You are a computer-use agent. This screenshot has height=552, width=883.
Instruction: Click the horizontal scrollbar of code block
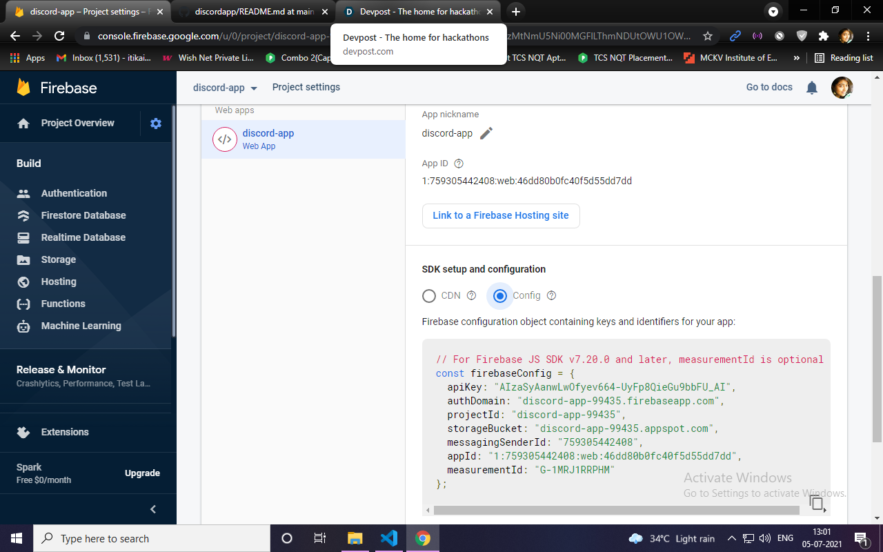point(616,511)
